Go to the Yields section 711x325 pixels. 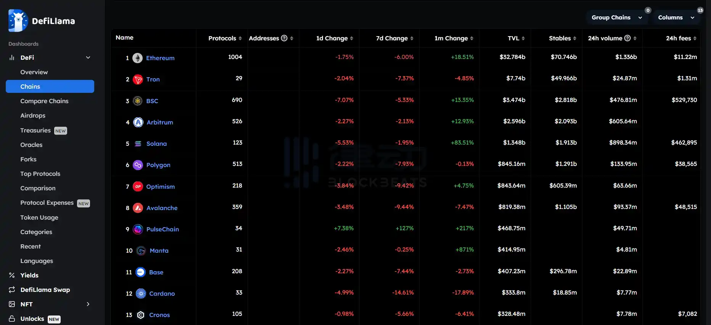tap(29, 275)
